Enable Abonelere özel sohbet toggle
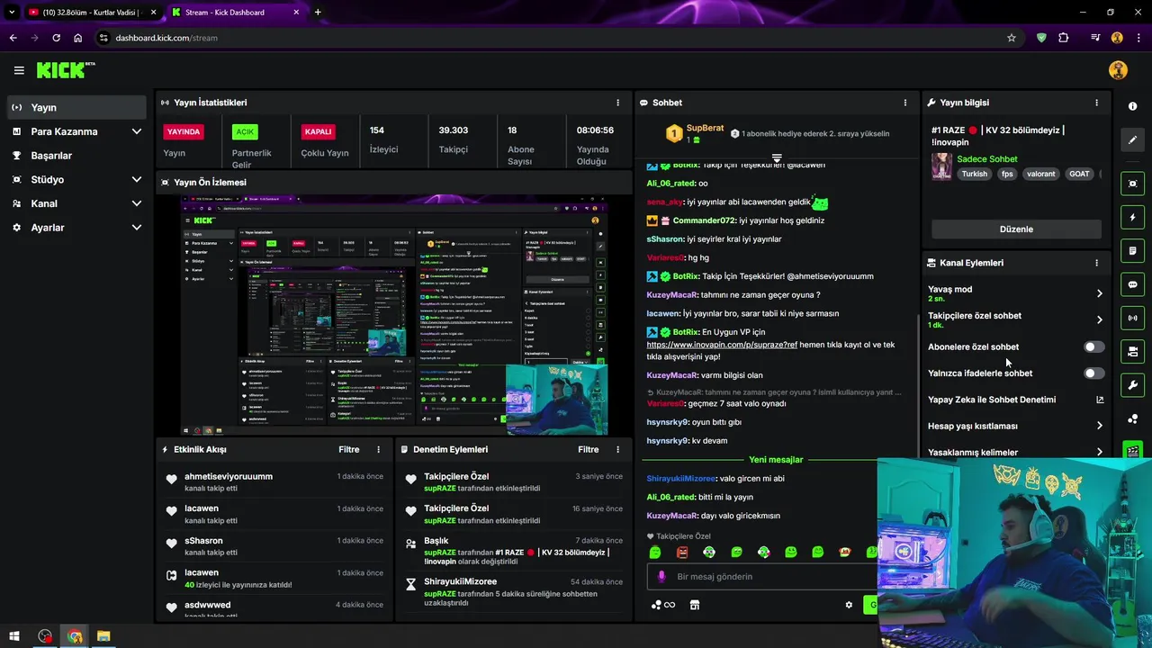The image size is (1152, 648). [1093, 346]
